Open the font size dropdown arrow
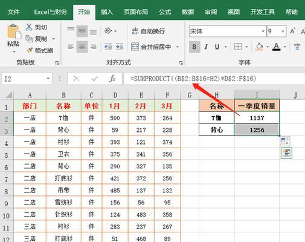 283,31
